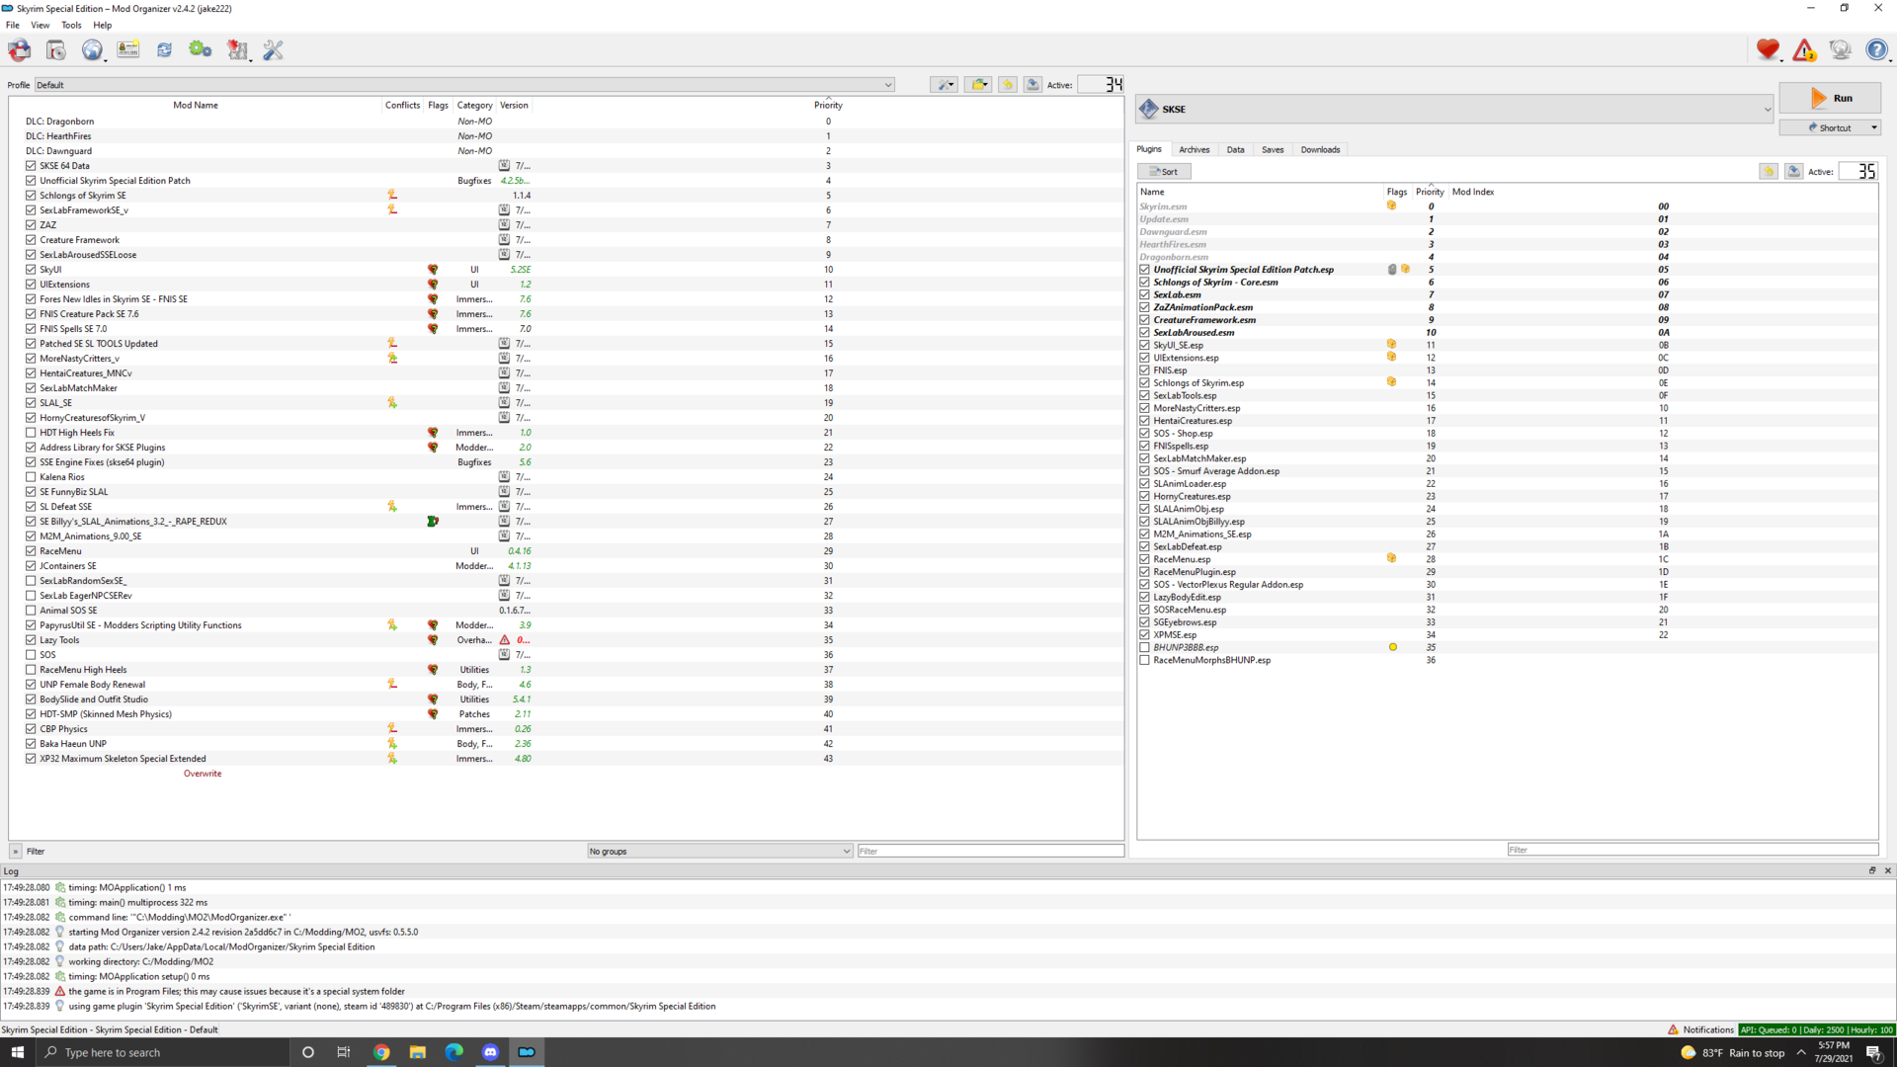Open Chrome from the taskbar
This screenshot has width=1897, height=1067.
pyautogui.click(x=381, y=1052)
